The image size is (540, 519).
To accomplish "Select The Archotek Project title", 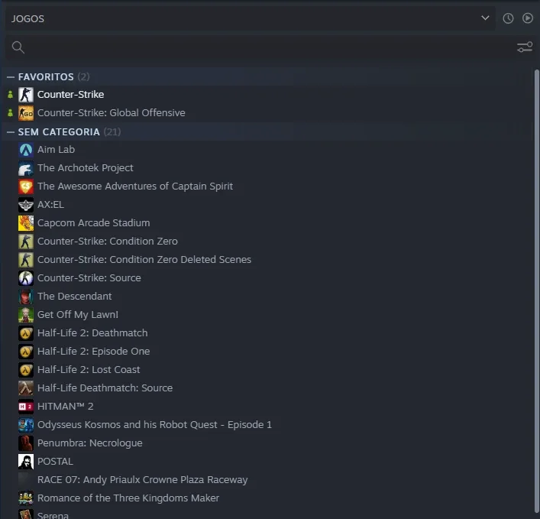I will coord(85,168).
